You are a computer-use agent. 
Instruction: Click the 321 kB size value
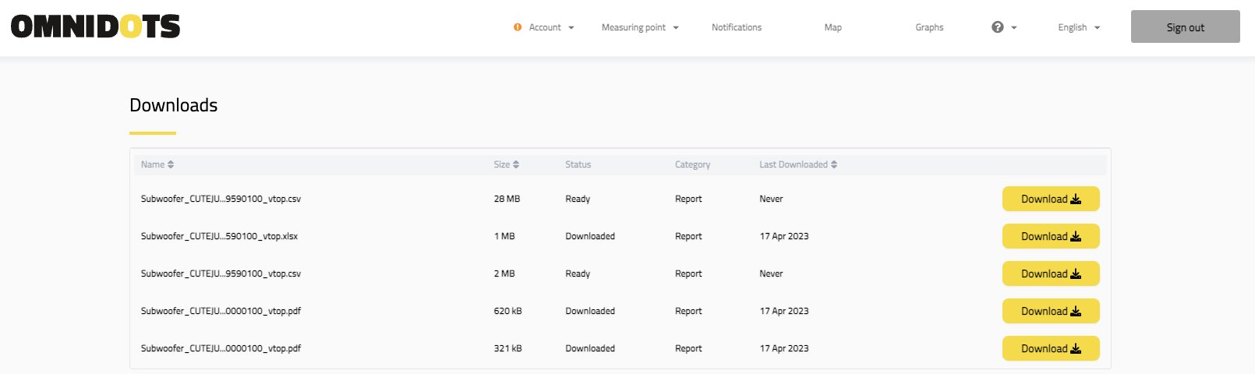pyautogui.click(x=507, y=348)
